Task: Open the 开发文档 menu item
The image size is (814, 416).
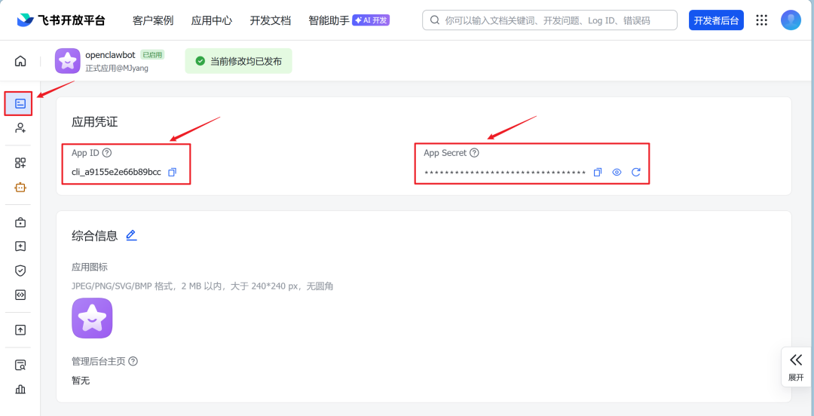Action: click(270, 20)
